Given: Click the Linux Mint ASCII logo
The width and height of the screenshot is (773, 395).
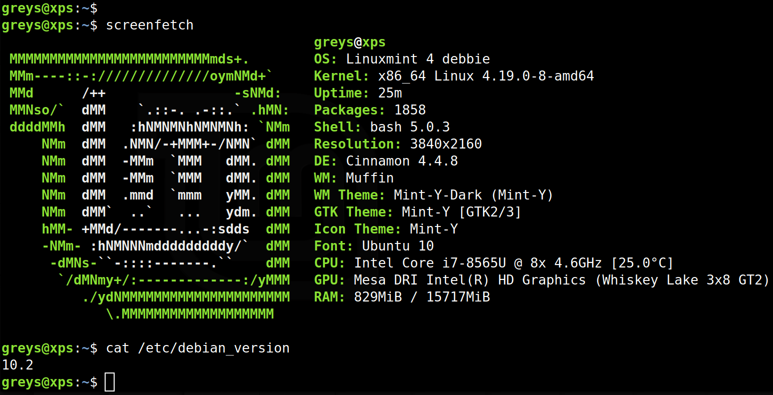Looking at the screenshot, I should (150, 185).
